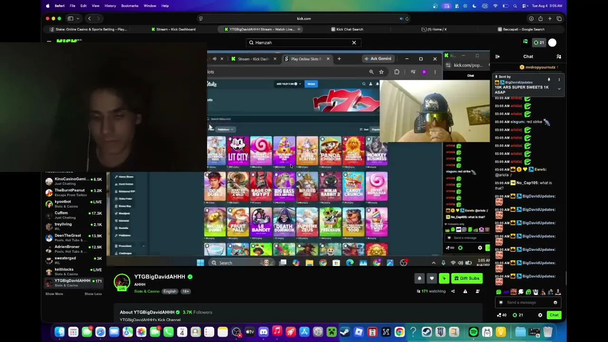Open chat users list icon

tap(559, 57)
